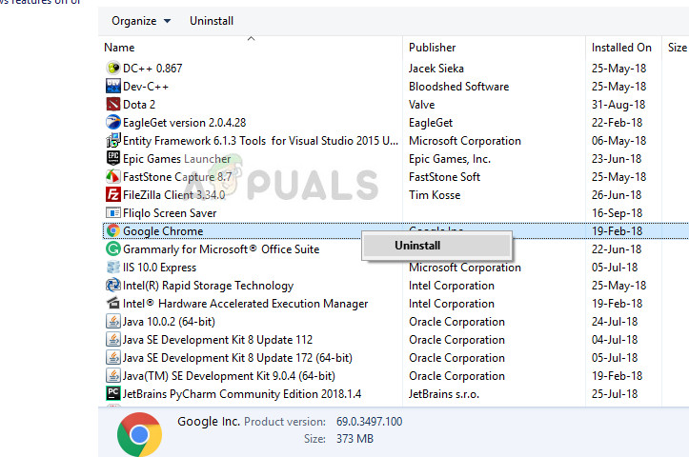Image resolution: width=689 pixels, height=457 pixels.
Task: Select the Dota 2 entry
Action: pos(139,105)
